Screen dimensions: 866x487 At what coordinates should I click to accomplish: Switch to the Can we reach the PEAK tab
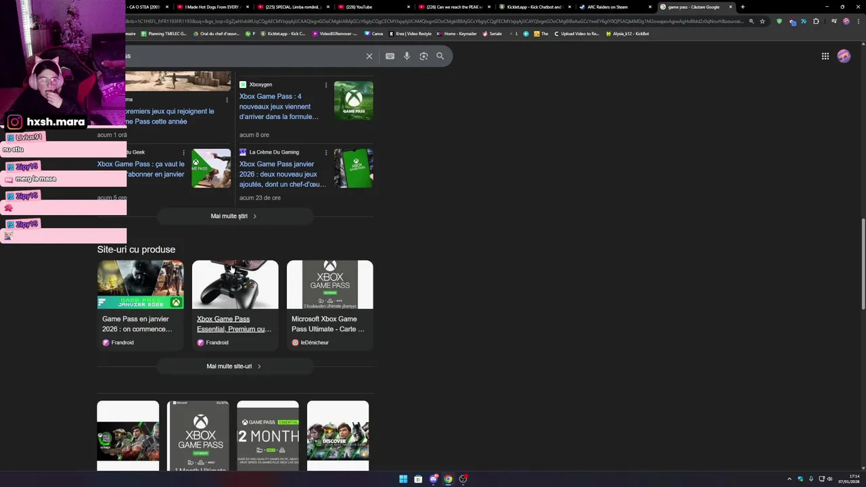[x=454, y=7]
